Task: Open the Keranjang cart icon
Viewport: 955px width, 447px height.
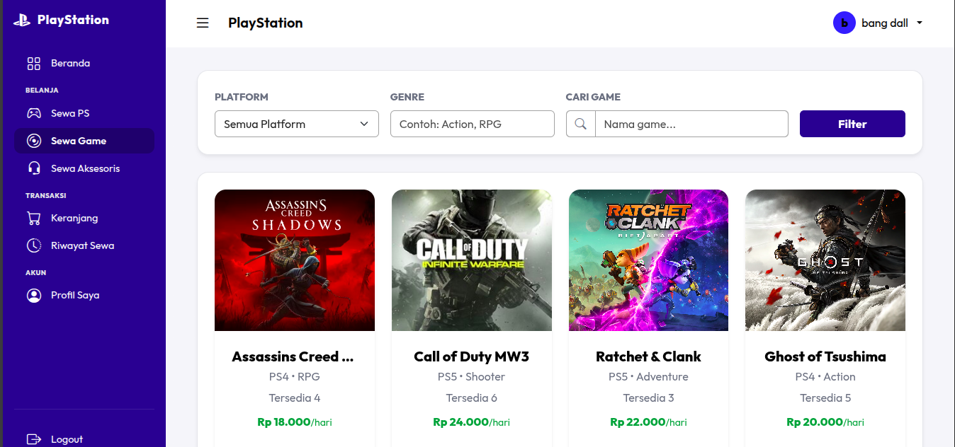Action: click(34, 218)
